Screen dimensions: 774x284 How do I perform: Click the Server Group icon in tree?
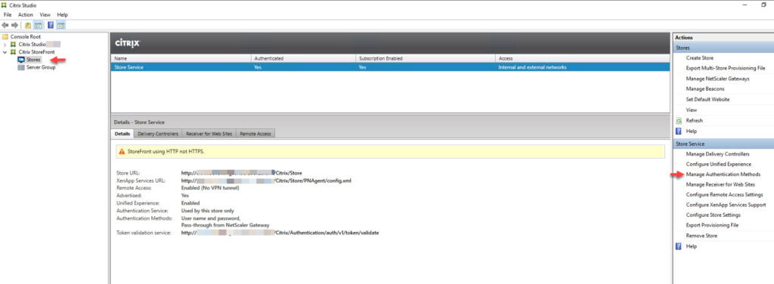(20, 67)
